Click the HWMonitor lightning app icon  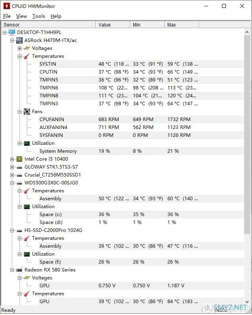7,6
